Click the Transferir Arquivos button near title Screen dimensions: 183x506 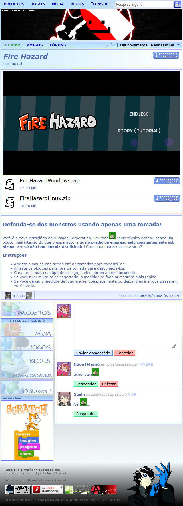pos(166,55)
